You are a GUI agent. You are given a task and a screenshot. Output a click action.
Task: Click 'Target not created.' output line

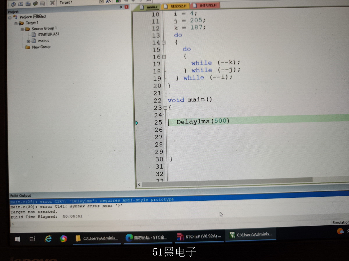(x=34, y=212)
